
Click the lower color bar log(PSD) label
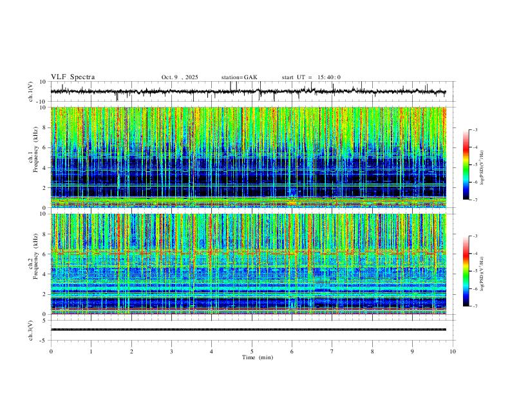(482, 274)
